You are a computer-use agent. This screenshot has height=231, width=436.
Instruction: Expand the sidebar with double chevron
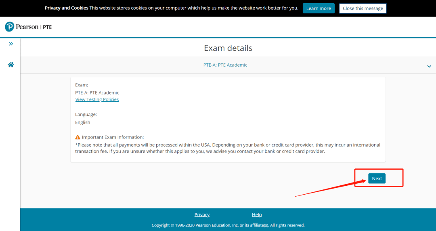11,44
